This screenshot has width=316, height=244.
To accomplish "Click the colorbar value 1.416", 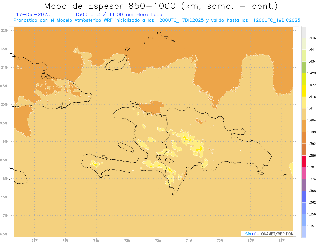I will pyautogui.click(x=312, y=97).
